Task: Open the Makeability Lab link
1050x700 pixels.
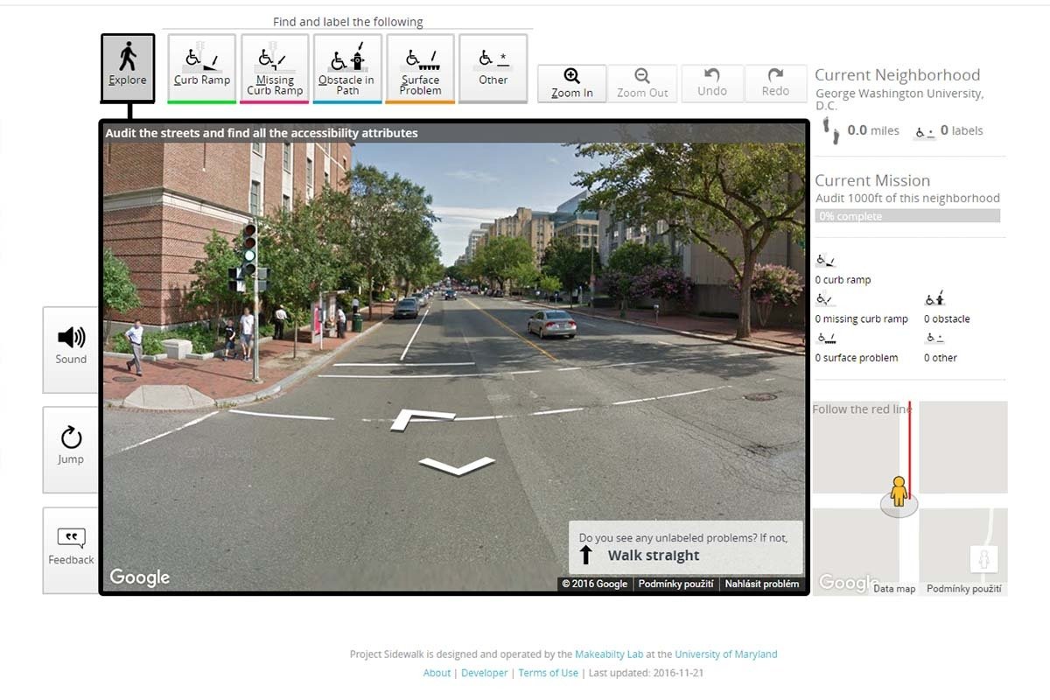Action: click(x=608, y=654)
